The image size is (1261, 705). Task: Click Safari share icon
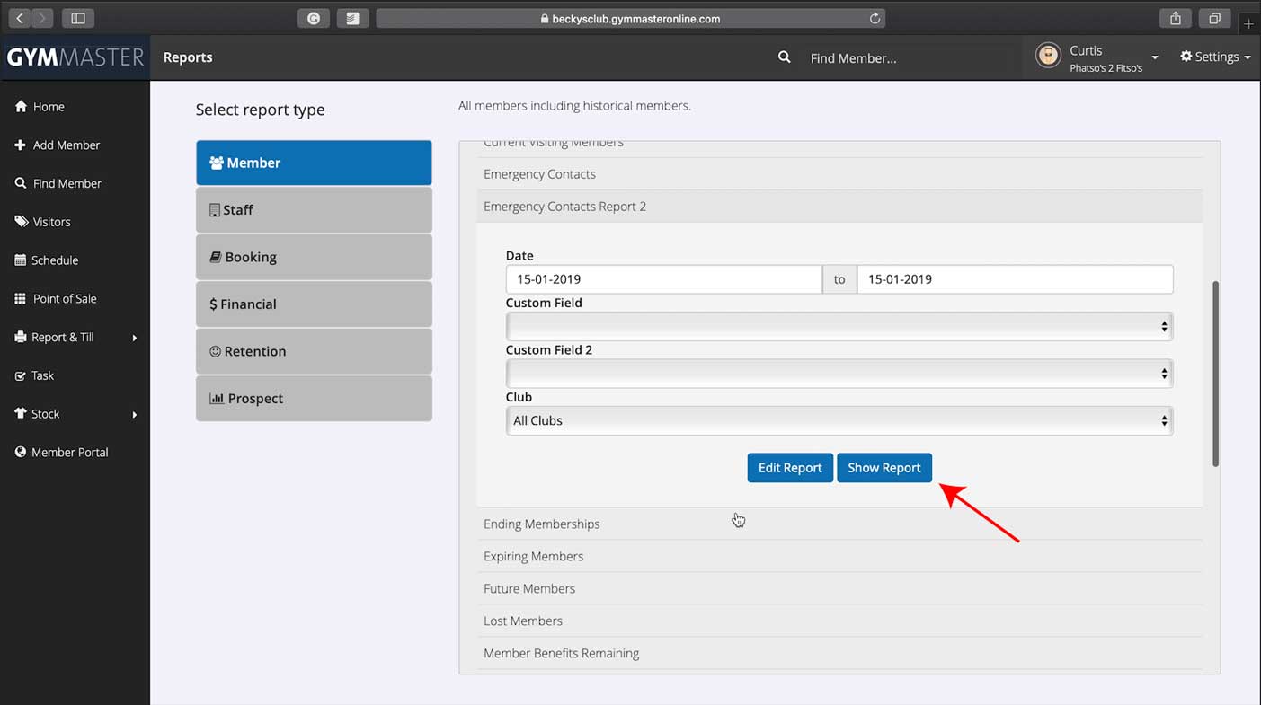point(1176,18)
